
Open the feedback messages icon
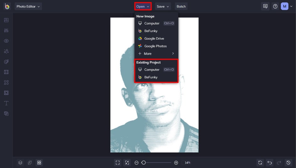(265, 6)
